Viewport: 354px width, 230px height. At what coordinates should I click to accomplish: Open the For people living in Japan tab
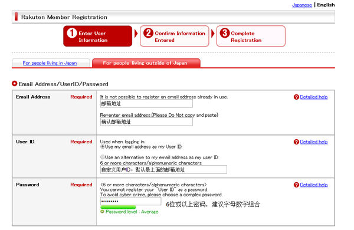pyautogui.click(x=50, y=63)
